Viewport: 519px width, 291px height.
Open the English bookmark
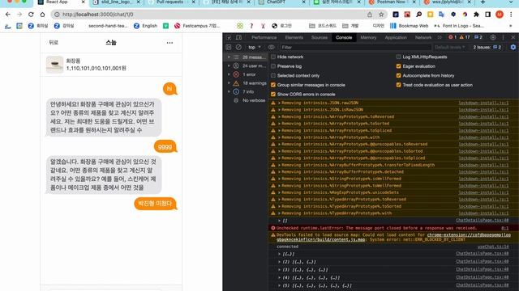point(146,26)
